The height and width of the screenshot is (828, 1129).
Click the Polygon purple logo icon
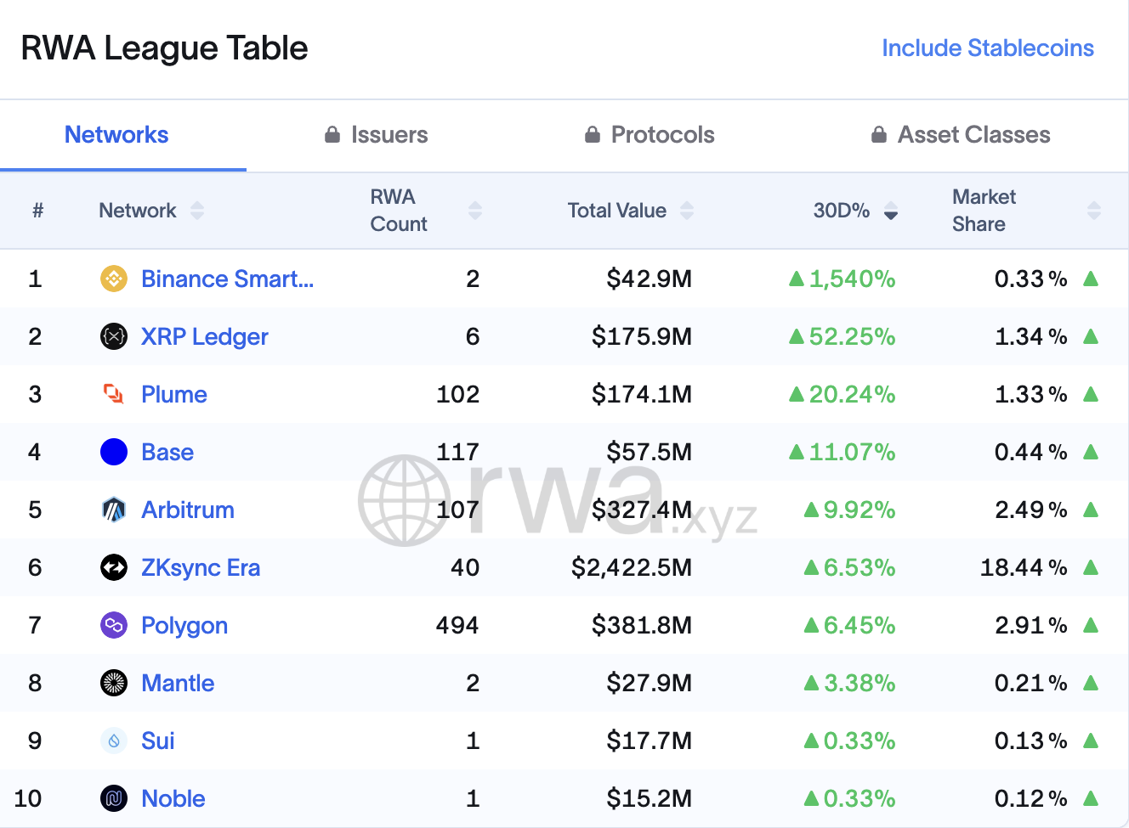[x=114, y=625]
